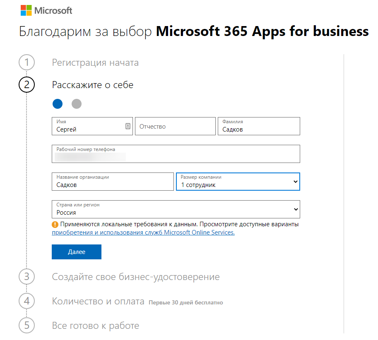Viewport: 378px width, 340px height.
Task: Click the text Регистрация начата
Action: (x=95, y=62)
